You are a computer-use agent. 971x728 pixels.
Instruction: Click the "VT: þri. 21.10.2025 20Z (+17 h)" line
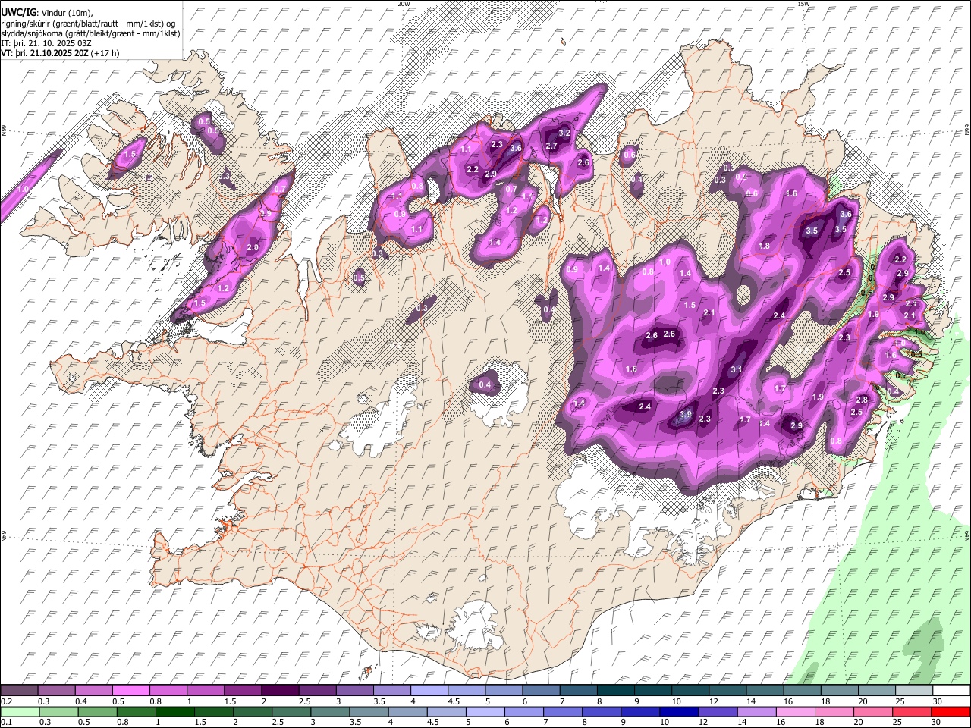coord(61,53)
